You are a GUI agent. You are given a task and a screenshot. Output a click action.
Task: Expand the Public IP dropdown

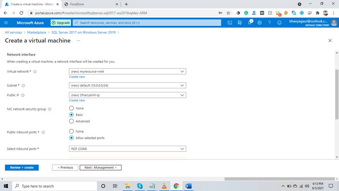[127, 95]
